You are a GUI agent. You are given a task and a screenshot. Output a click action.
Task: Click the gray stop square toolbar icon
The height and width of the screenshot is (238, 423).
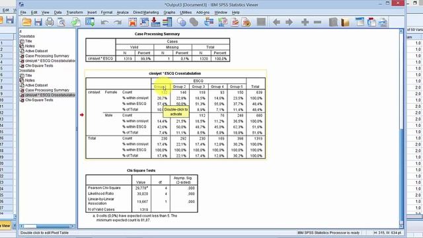pos(261,22)
